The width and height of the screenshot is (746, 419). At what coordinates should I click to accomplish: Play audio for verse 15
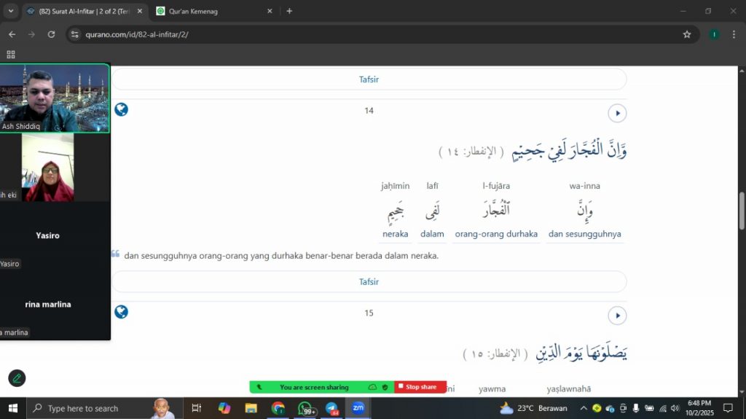[617, 316]
